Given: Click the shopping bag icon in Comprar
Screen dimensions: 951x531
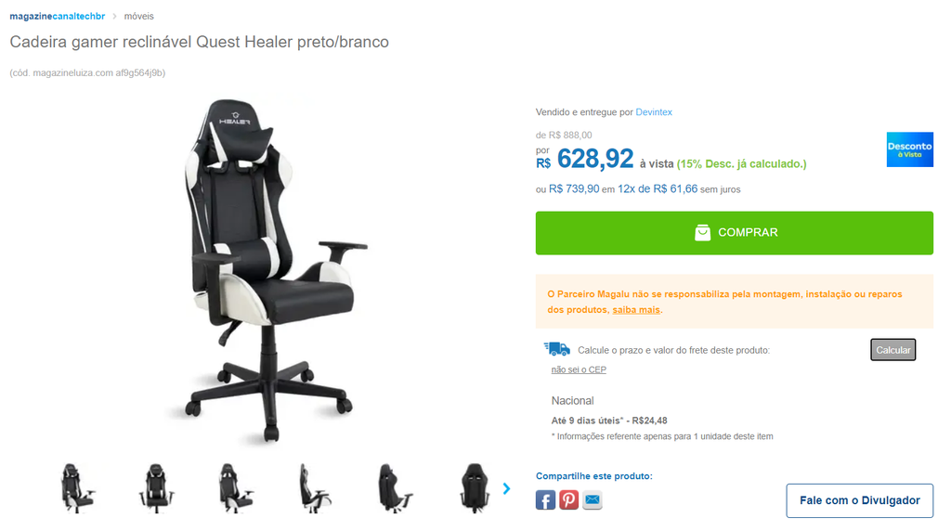Looking at the screenshot, I should coord(702,233).
